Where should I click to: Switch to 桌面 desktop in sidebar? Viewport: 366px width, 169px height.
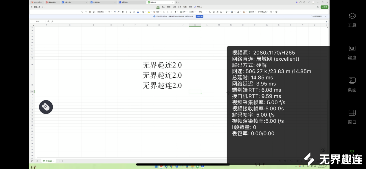352,84
